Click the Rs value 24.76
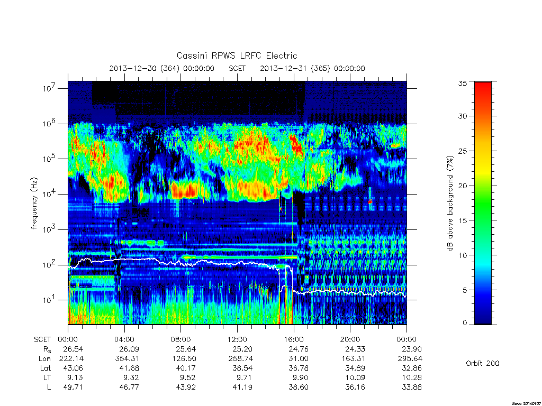 pyautogui.click(x=299, y=349)
